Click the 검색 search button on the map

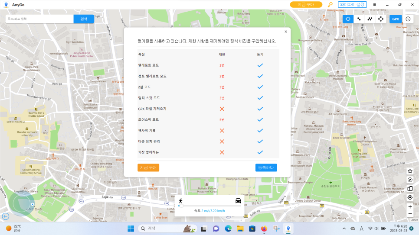click(x=84, y=19)
